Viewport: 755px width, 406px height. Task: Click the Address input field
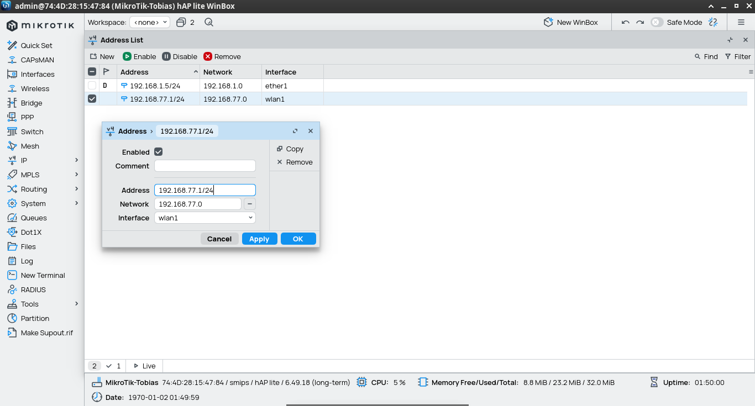click(x=205, y=190)
